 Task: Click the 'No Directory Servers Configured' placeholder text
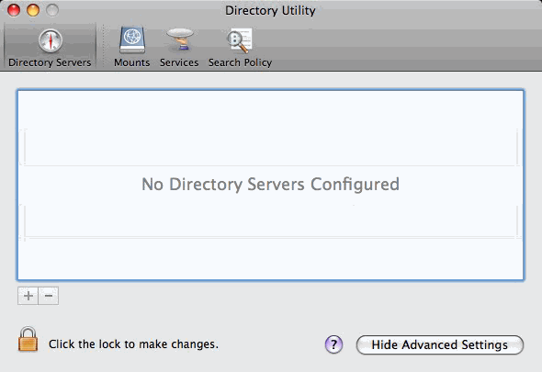[270, 185]
